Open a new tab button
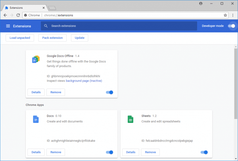The height and width of the screenshot is (161, 238). pos(52,8)
